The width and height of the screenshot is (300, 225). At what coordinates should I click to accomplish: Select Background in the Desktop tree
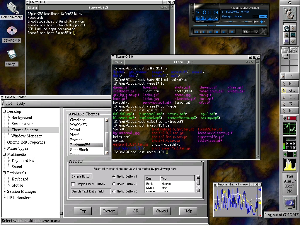pos(22,117)
